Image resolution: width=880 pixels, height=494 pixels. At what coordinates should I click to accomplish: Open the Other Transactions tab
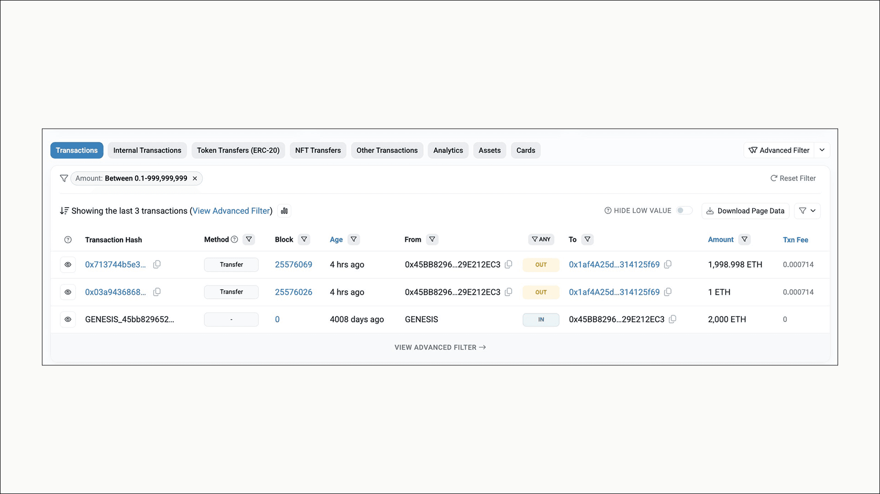pyautogui.click(x=387, y=150)
